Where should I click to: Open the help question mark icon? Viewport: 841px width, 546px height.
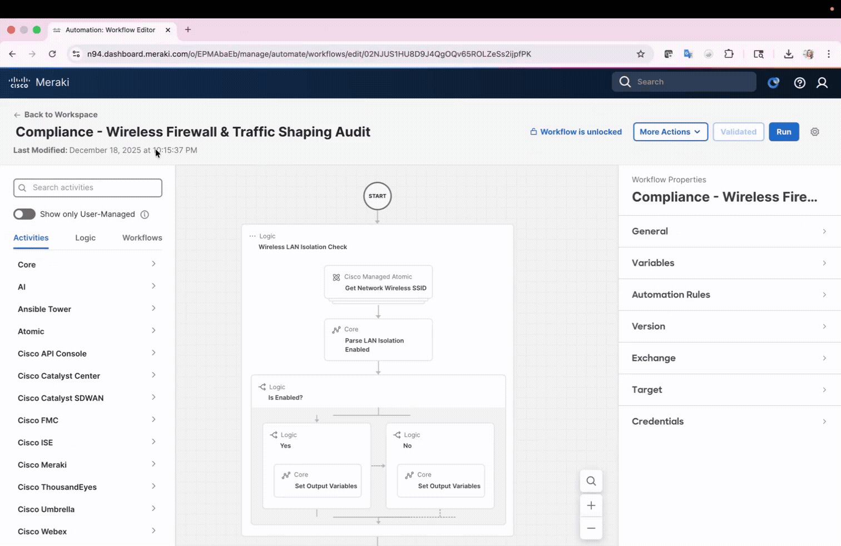coord(799,83)
